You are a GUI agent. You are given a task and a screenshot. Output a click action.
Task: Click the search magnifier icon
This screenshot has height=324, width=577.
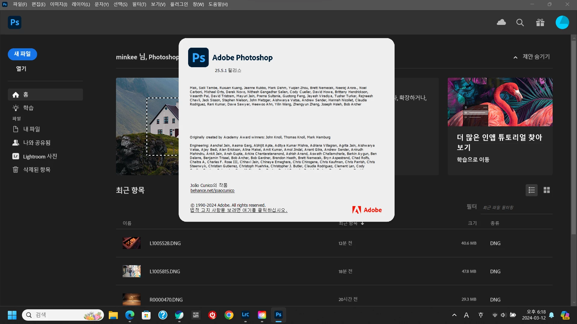click(520, 22)
